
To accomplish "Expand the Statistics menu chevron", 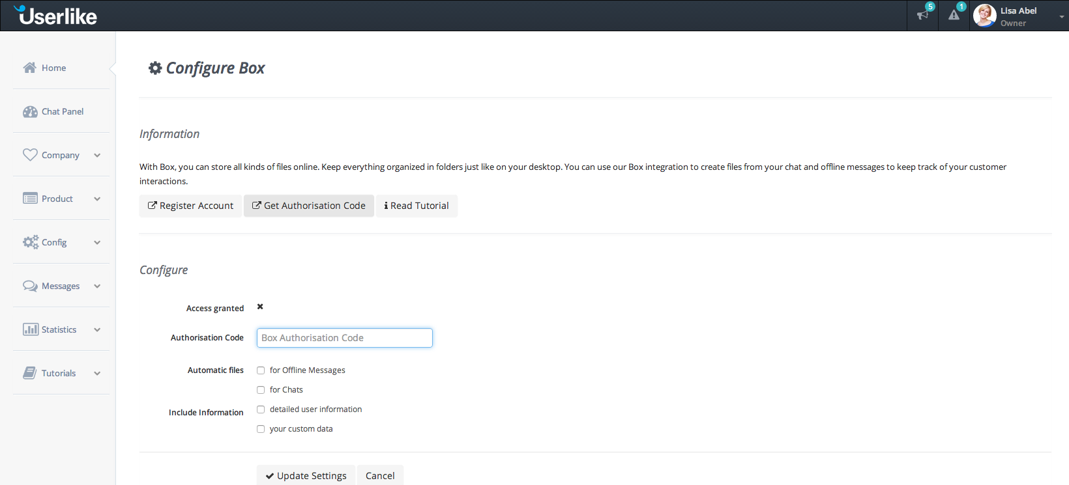I will coord(97,329).
